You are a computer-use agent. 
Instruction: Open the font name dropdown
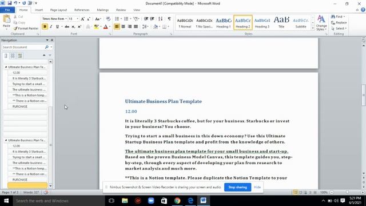[66, 19]
